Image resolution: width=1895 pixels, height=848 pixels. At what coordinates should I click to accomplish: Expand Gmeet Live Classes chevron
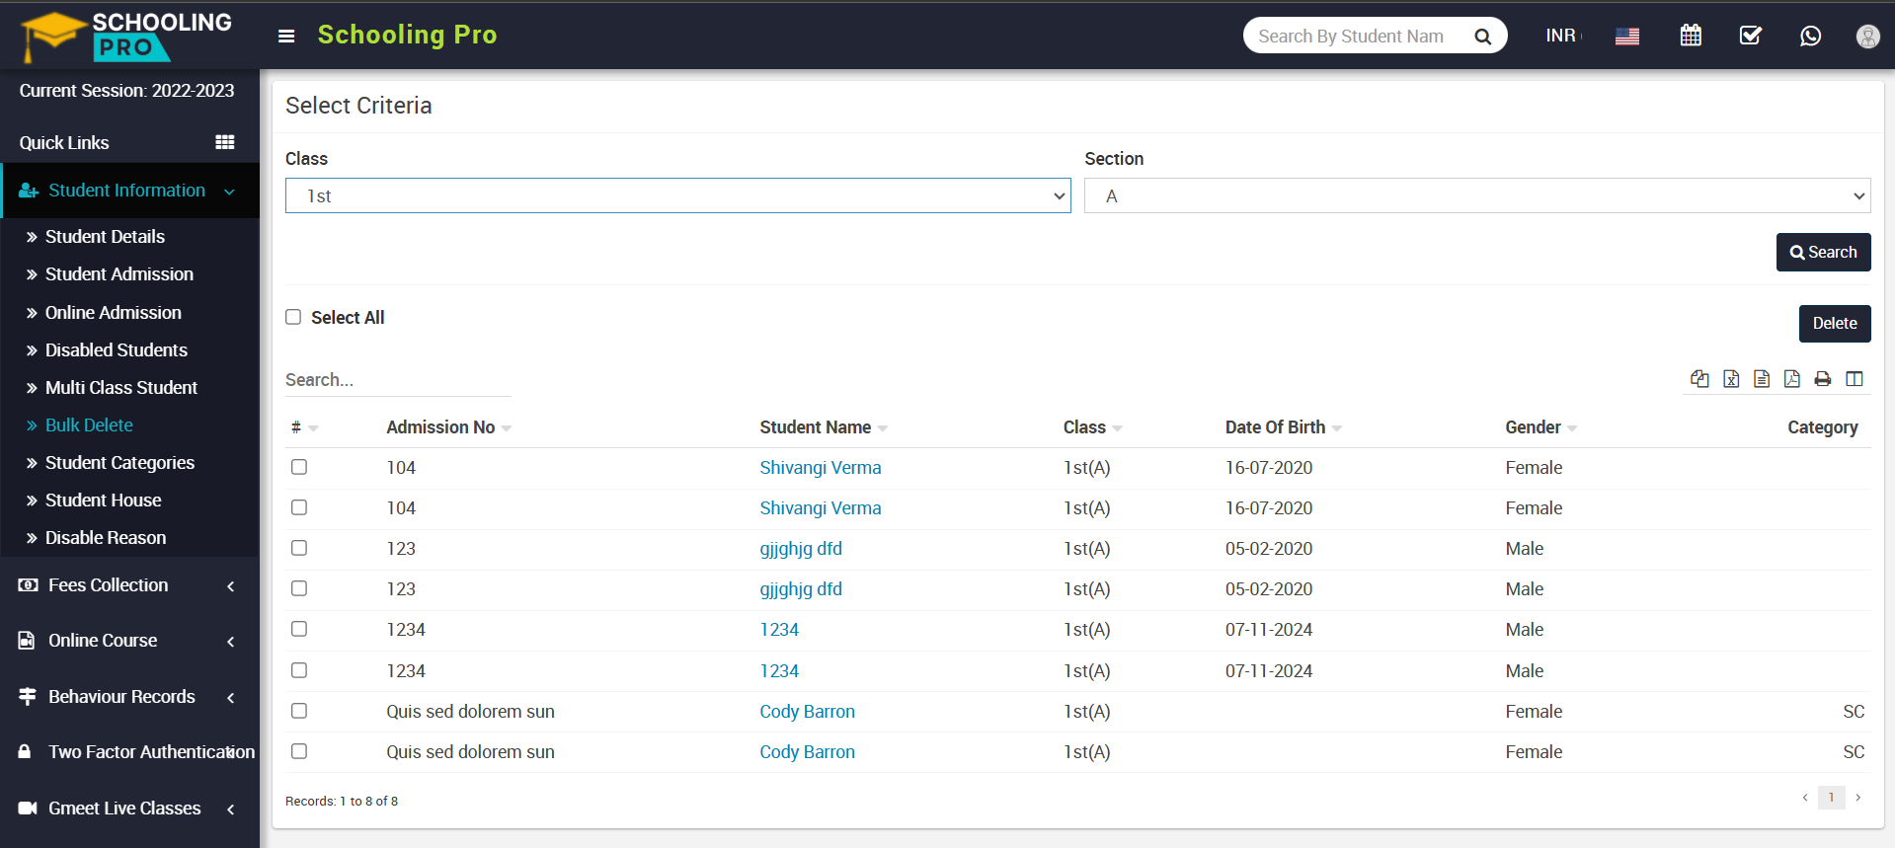(231, 809)
